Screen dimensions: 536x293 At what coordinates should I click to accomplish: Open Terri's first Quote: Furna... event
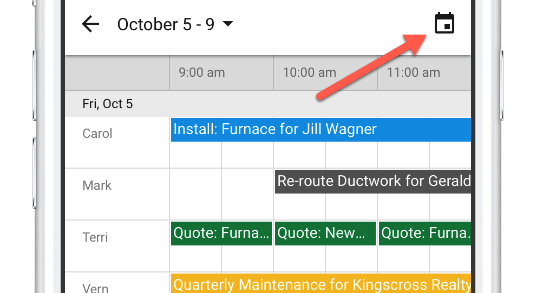(221, 234)
